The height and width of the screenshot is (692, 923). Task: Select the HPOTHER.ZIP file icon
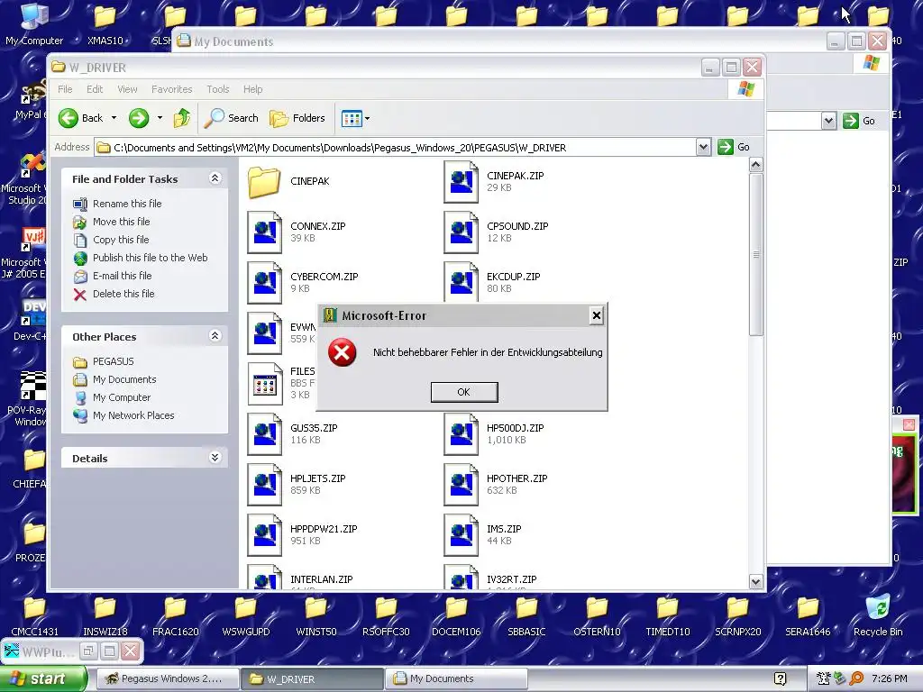tap(461, 485)
